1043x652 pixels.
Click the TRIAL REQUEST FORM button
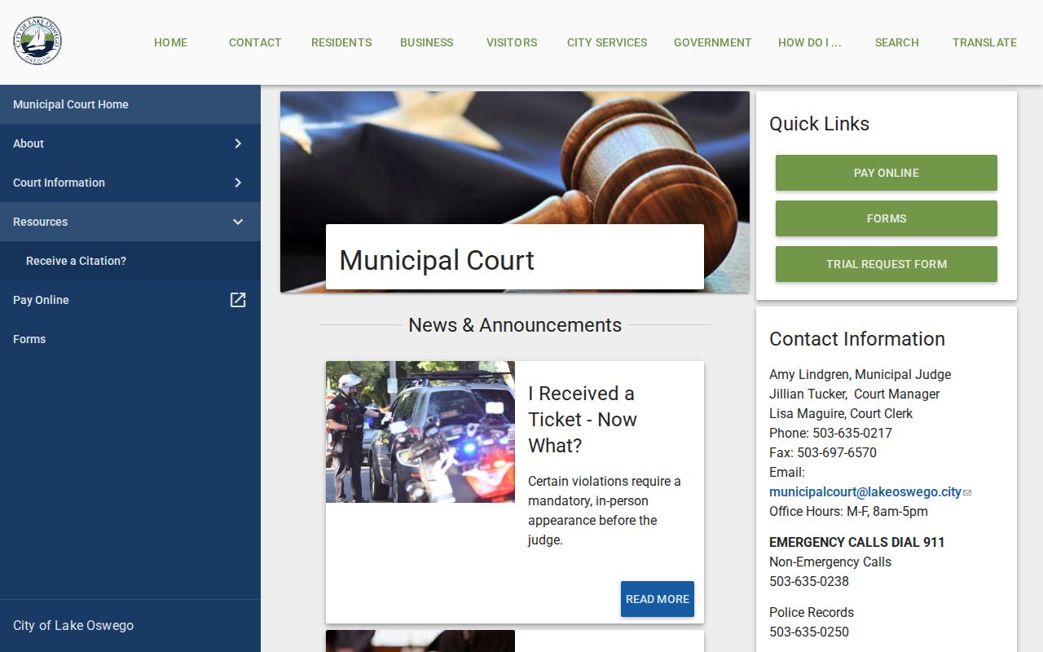click(887, 264)
